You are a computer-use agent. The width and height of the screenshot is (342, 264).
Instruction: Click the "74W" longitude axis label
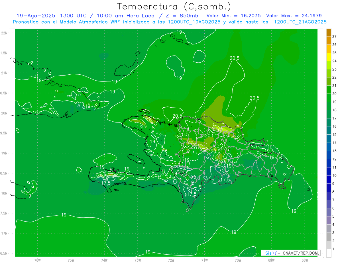click(104, 260)
